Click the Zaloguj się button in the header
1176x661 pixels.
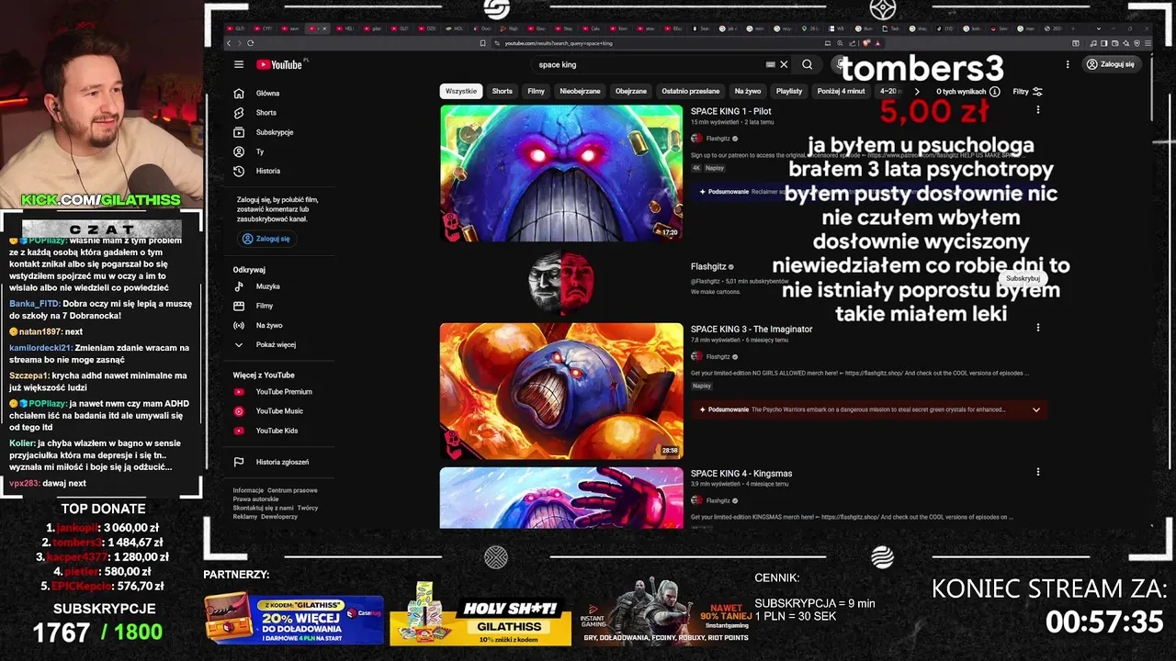coord(1110,64)
